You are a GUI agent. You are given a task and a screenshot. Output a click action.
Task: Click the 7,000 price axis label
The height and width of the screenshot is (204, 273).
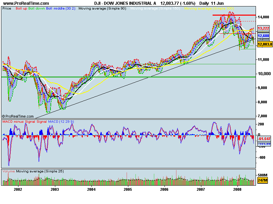[262, 116]
